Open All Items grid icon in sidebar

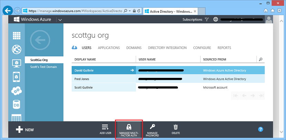pyautogui.click(x=17, y=35)
